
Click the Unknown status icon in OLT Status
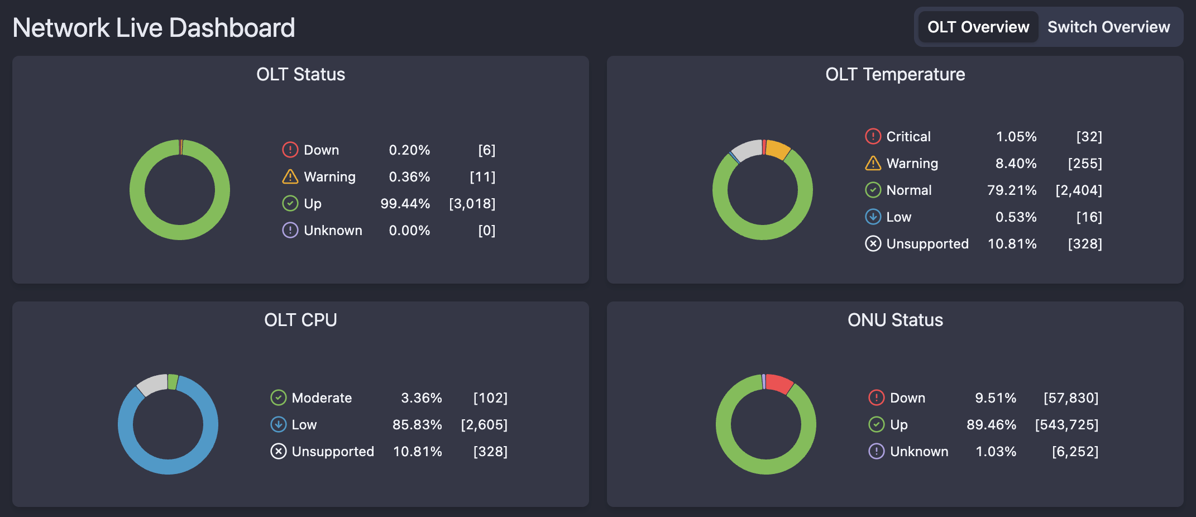(x=290, y=230)
